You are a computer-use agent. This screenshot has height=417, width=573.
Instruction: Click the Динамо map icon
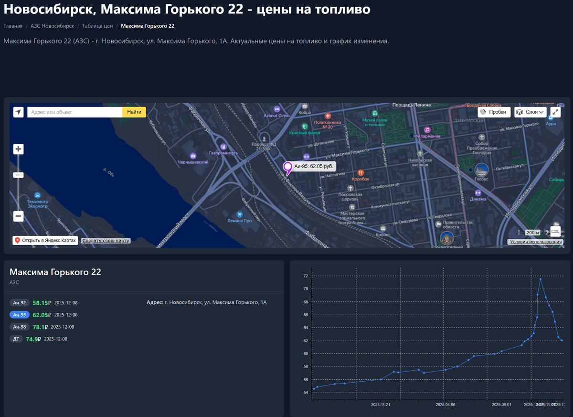click(478, 192)
